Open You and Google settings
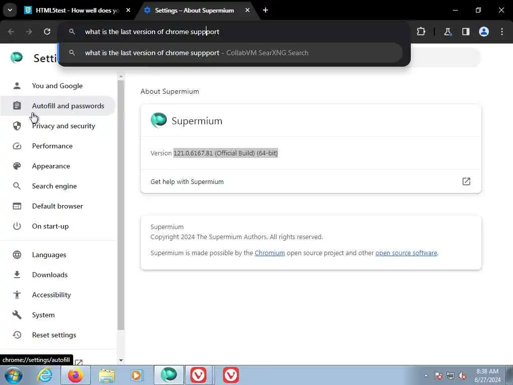The height and width of the screenshot is (385, 513). point(58,86)
